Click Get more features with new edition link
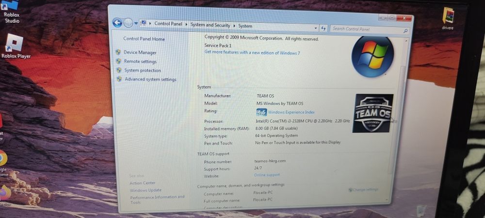 coord(252,52)
